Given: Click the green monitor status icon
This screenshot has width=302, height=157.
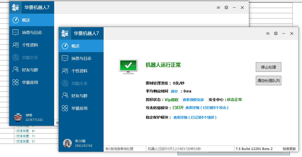Looking at the screenshot, I should 128,67.
